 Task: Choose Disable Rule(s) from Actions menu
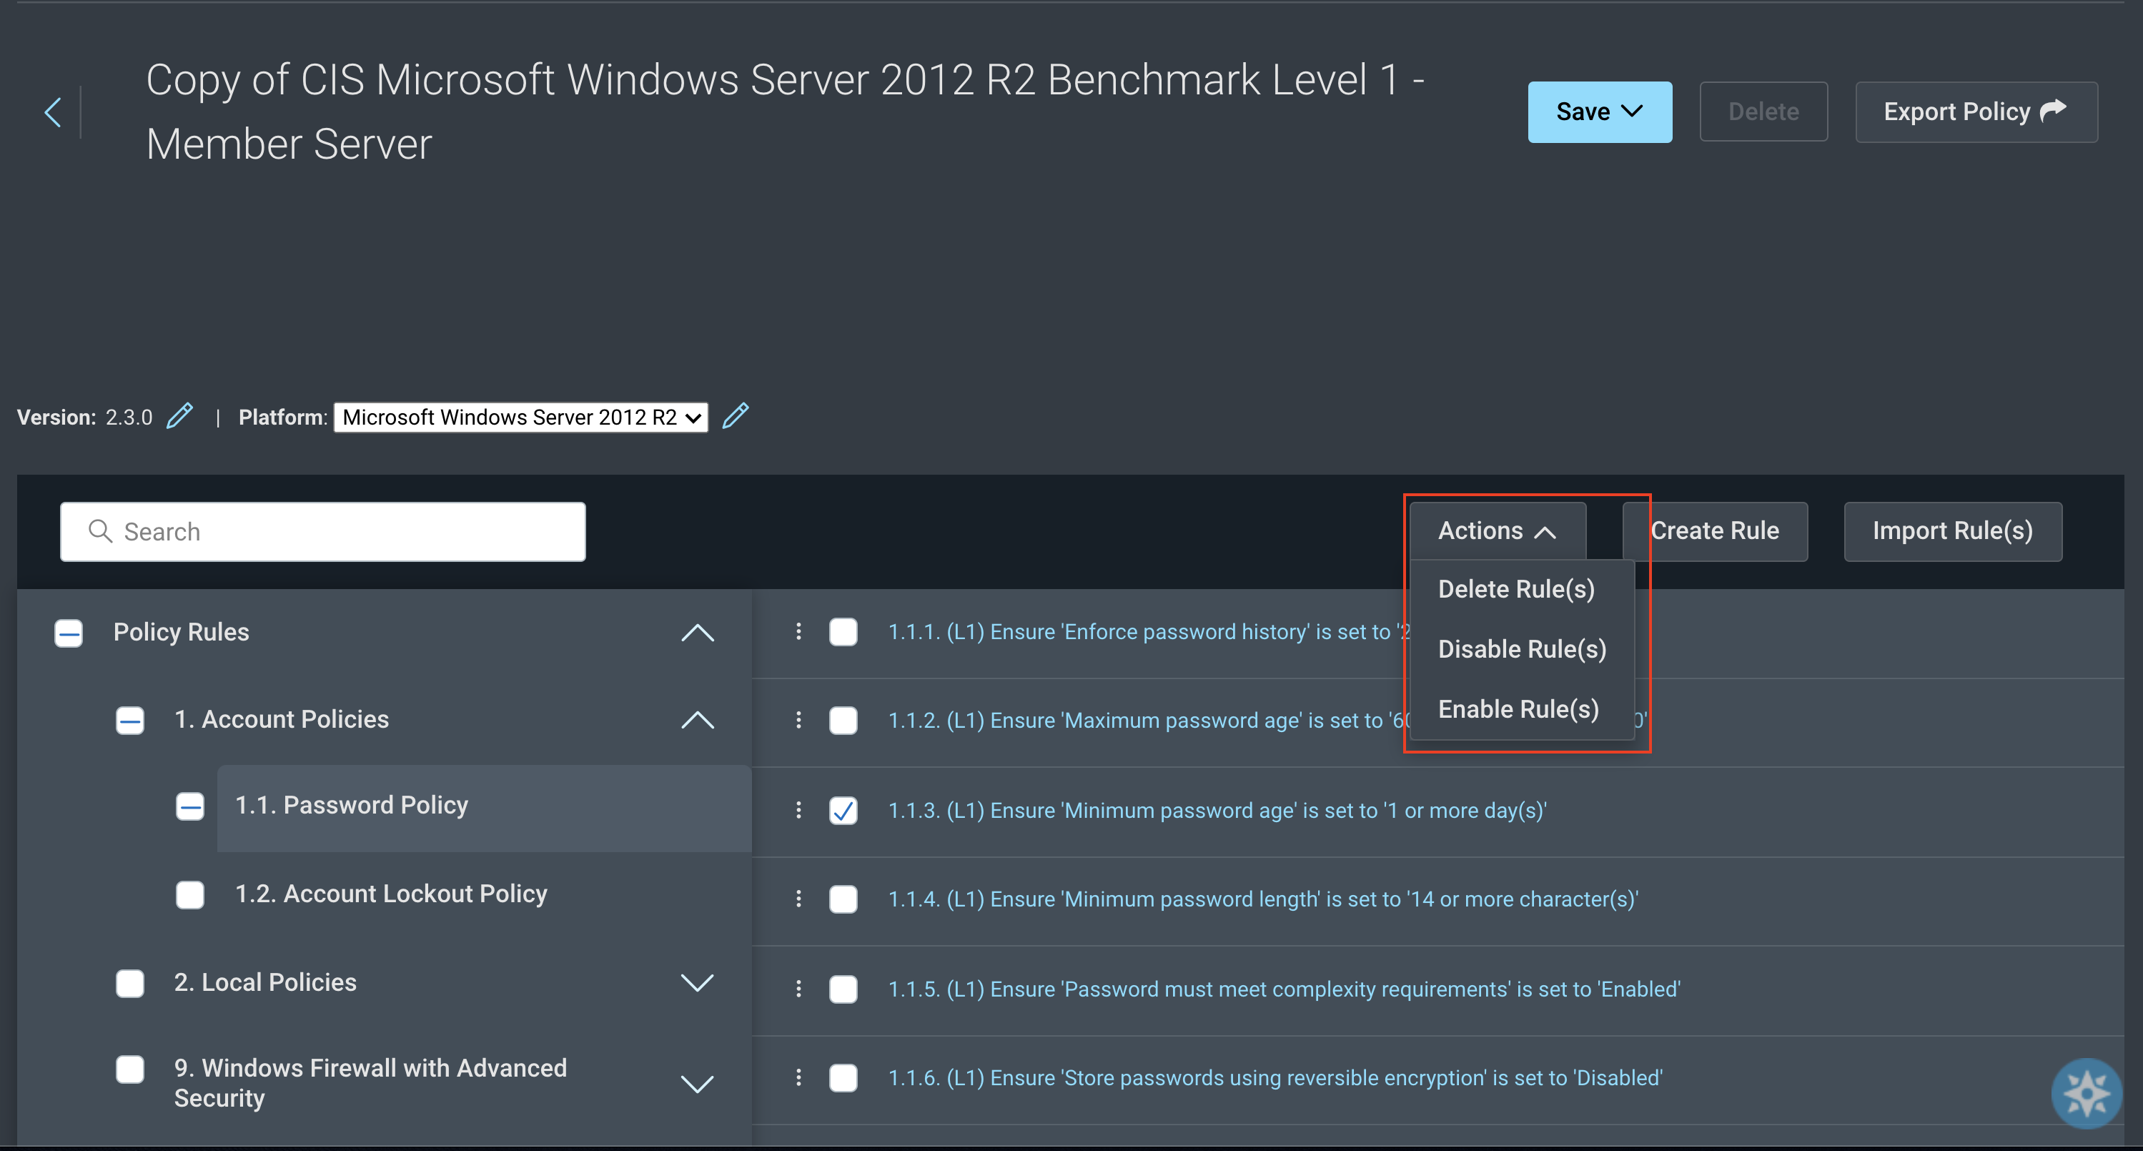tap(1523, 648)
